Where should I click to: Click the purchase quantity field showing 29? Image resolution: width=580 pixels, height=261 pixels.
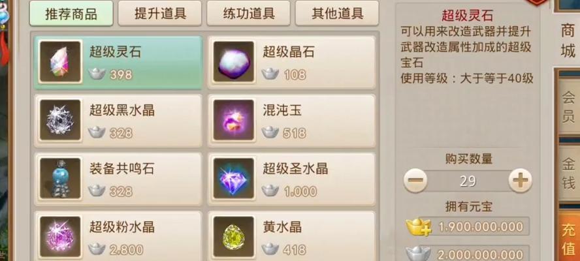click(x=468, y=181)
